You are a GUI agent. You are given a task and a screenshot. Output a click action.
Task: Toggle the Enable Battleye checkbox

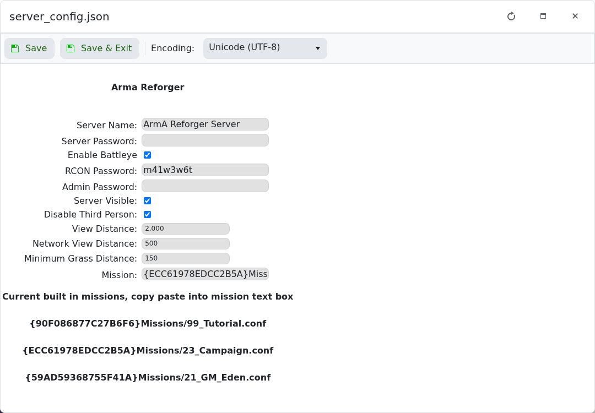[147, 155]
